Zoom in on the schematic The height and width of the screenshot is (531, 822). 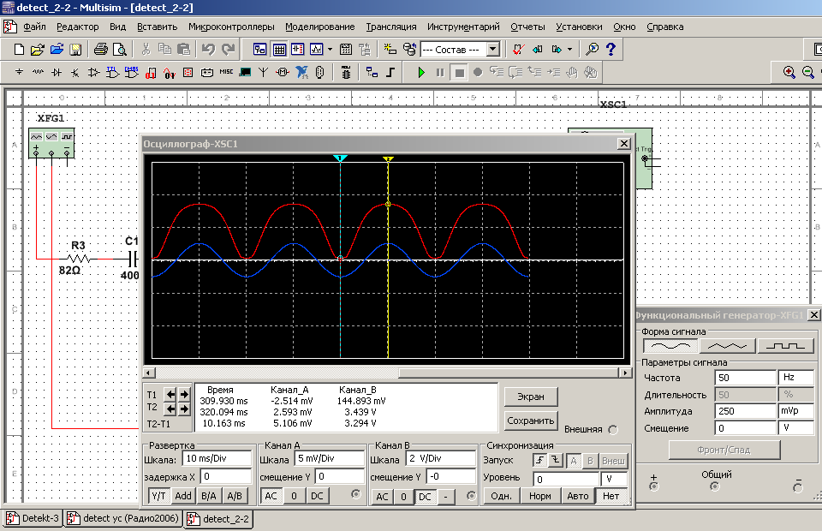[x=789, y=73]
